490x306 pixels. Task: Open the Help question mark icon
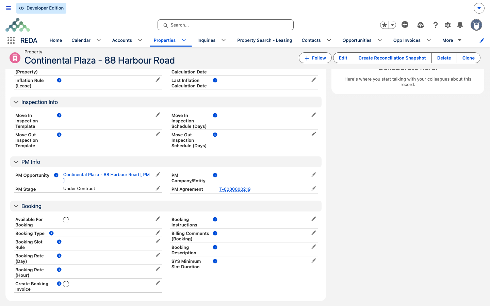tap(435, 25)
